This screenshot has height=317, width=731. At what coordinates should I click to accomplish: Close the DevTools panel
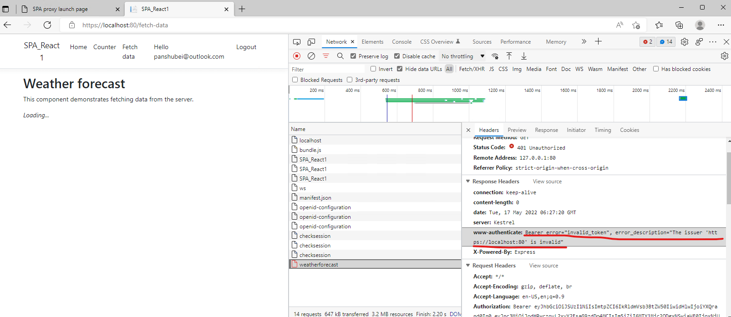point(726,42)
